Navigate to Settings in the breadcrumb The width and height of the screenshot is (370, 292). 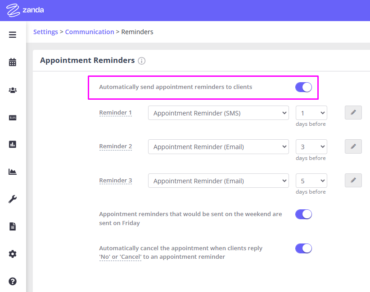[45, 31]
